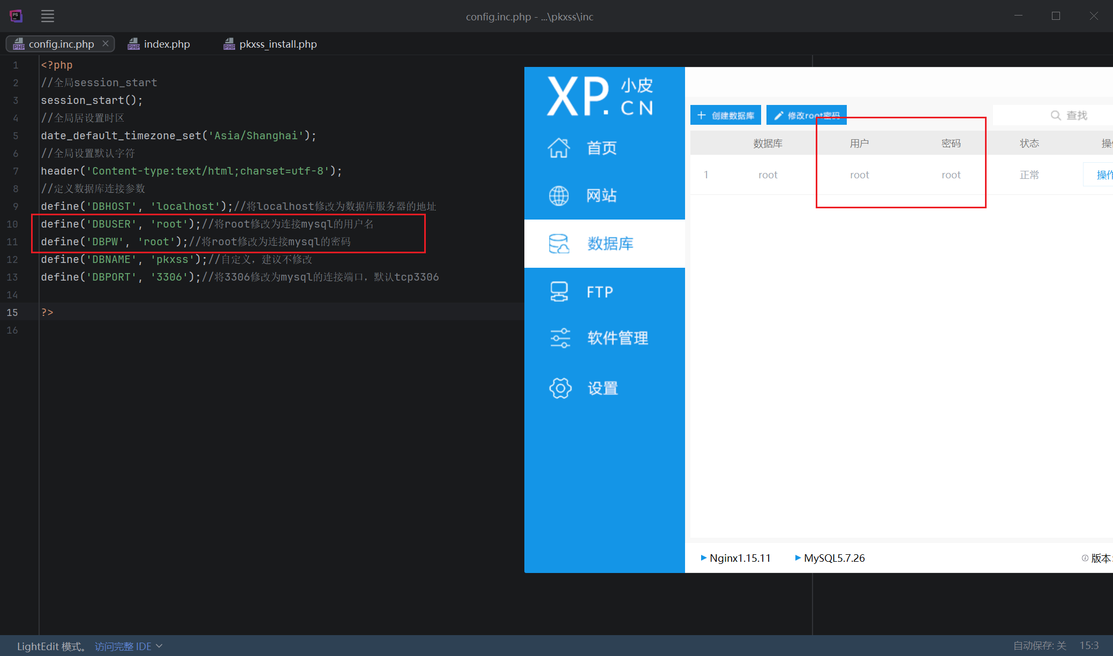
Task: Click the gear icon for 设置
Action: click(560, 388)
